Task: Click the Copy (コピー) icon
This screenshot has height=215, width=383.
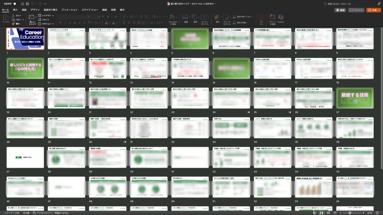Action: pyautogui.click(x=13, y=19)
